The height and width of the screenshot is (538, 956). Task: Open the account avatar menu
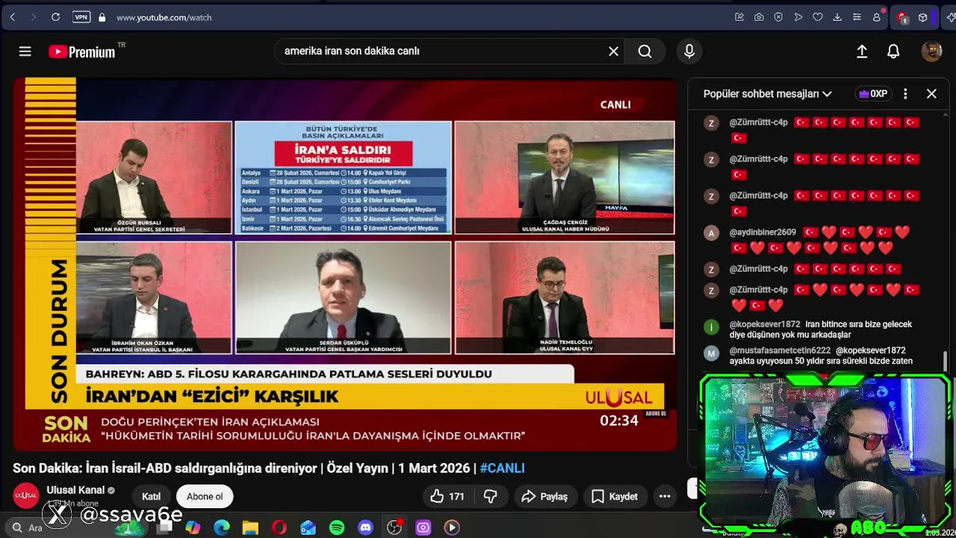931,52
